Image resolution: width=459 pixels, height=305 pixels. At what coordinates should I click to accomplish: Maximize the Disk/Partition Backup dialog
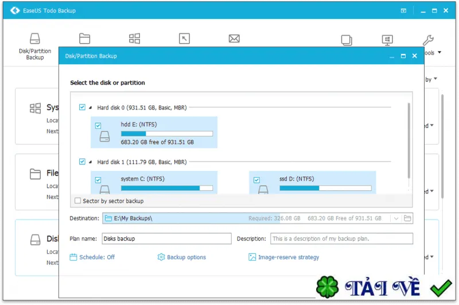click(x=403, y=56)
